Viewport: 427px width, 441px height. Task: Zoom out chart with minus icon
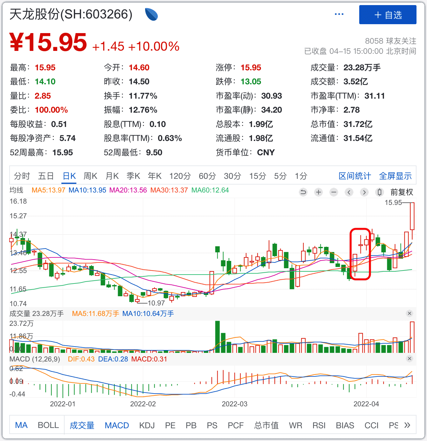[x=334, y=192]
